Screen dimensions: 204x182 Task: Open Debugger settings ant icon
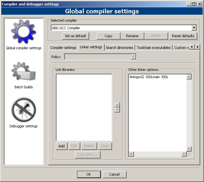(23, 110)
